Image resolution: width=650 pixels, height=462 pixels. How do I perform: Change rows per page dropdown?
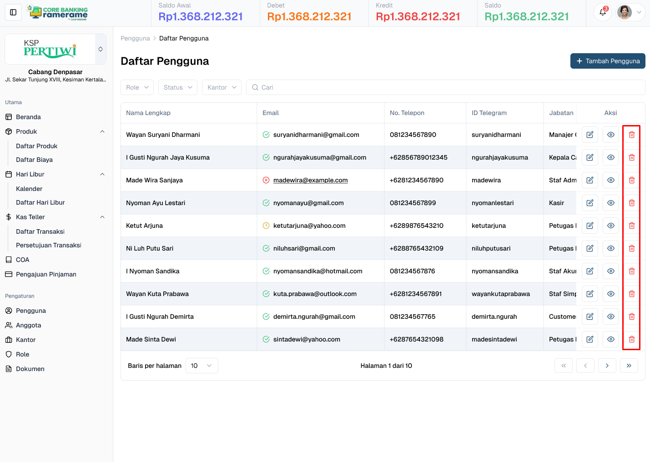[x=202, y=366]
